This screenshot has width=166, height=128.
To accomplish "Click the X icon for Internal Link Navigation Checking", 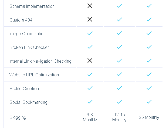I will click(x=90, y=61).
